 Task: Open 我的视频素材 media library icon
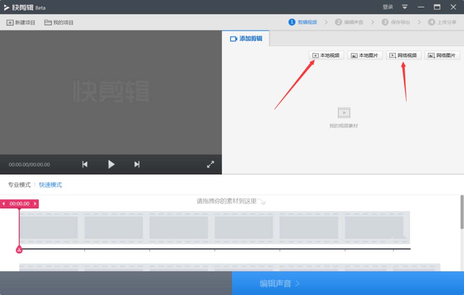tap(343, 113)
